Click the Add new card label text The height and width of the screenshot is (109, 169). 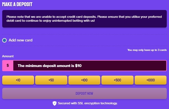click(21, 40)
